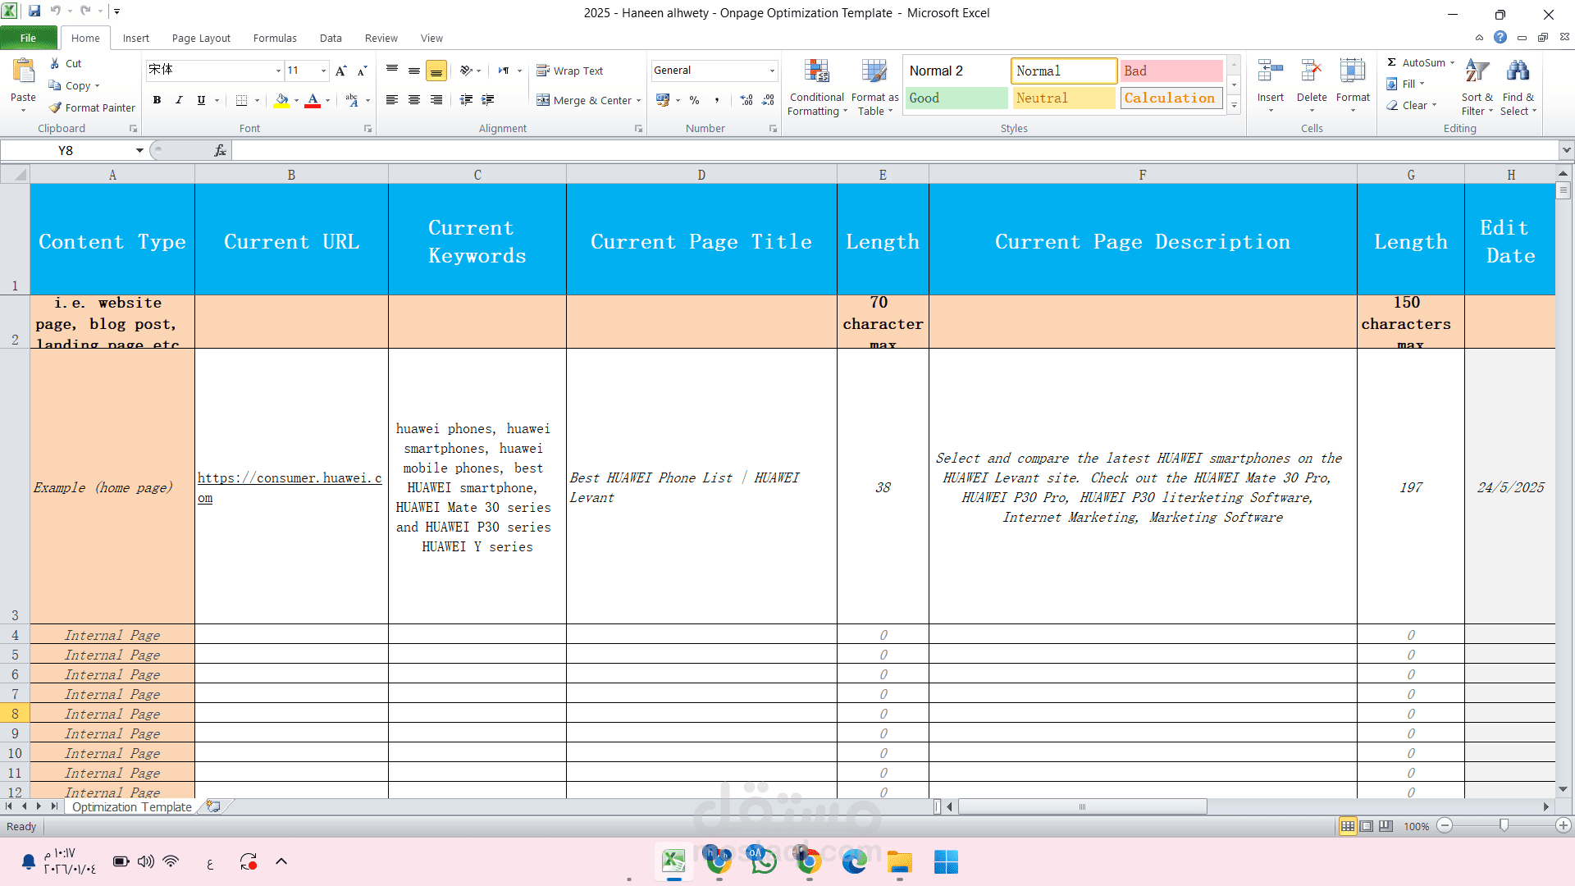Click the Name Box showing Y8
Image resolution: width=1575 pixels, height=886 pixels.
[x=66, y=150]
